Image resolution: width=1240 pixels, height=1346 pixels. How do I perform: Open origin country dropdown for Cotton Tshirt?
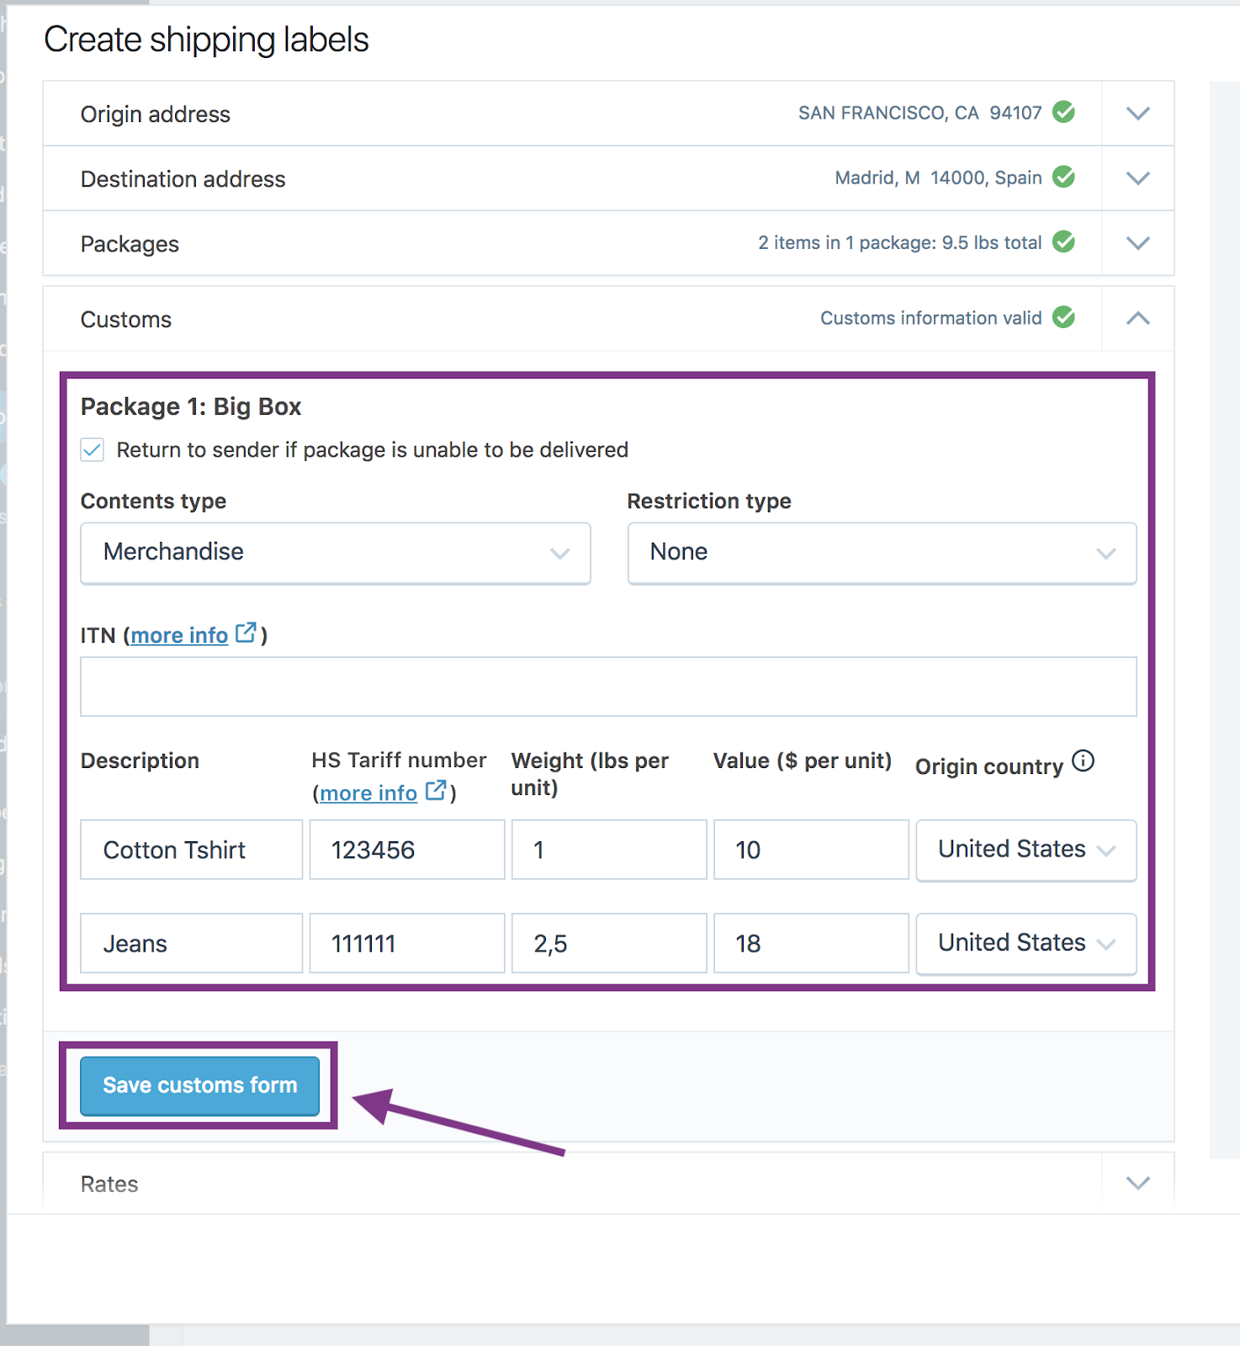[1026, 850]
